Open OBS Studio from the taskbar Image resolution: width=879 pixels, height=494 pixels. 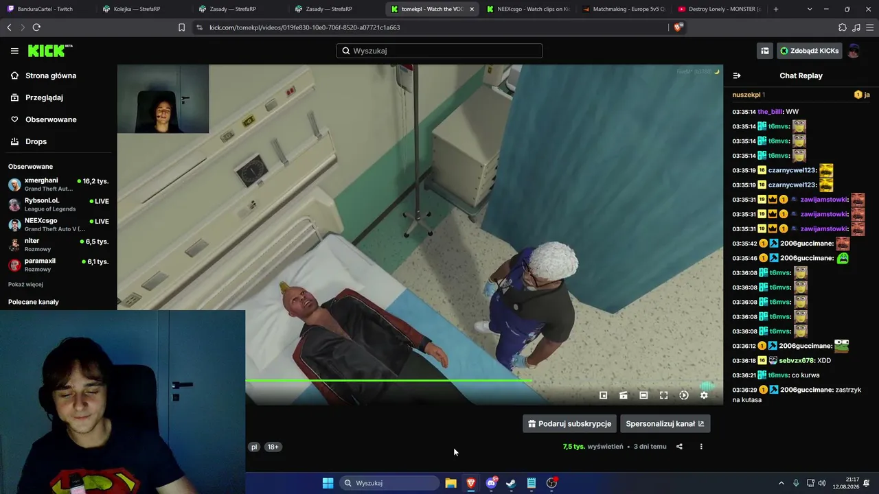pos(551,483)
